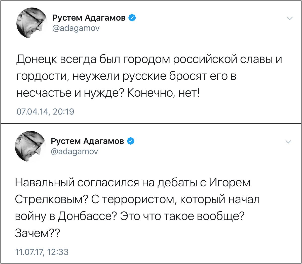Click the verified badge in the Навальный tweet

131,141
